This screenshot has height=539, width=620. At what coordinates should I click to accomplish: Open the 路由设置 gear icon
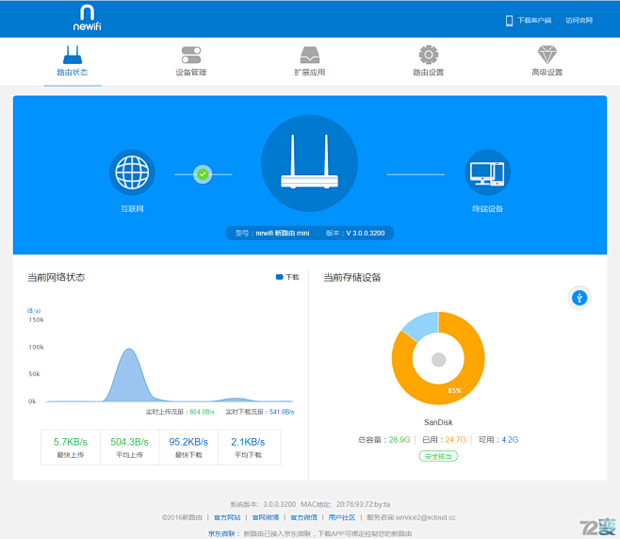point(428,55)
